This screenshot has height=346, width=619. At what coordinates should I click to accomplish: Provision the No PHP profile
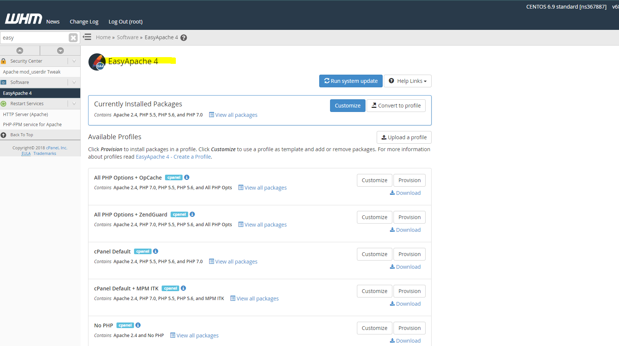tap(410, 328)
